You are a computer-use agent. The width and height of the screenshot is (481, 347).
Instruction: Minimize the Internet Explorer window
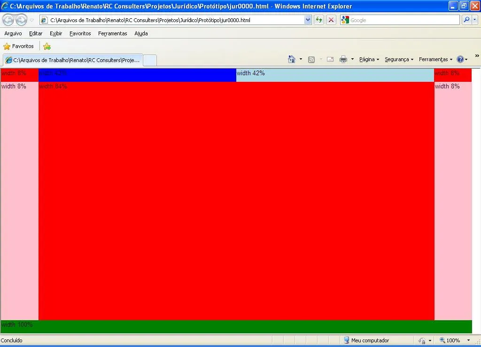click(453, 6)
